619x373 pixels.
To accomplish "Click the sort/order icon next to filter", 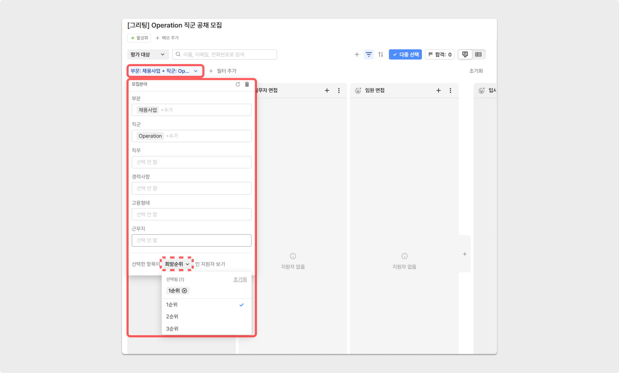I will coord(381,54).
